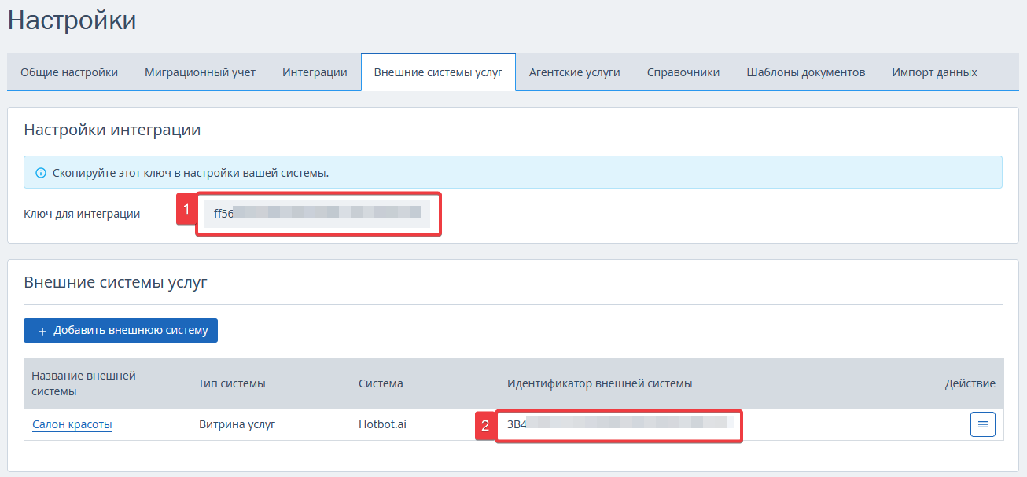
Task: Switch to the Общие настройки tab
Action: (69, 72)
